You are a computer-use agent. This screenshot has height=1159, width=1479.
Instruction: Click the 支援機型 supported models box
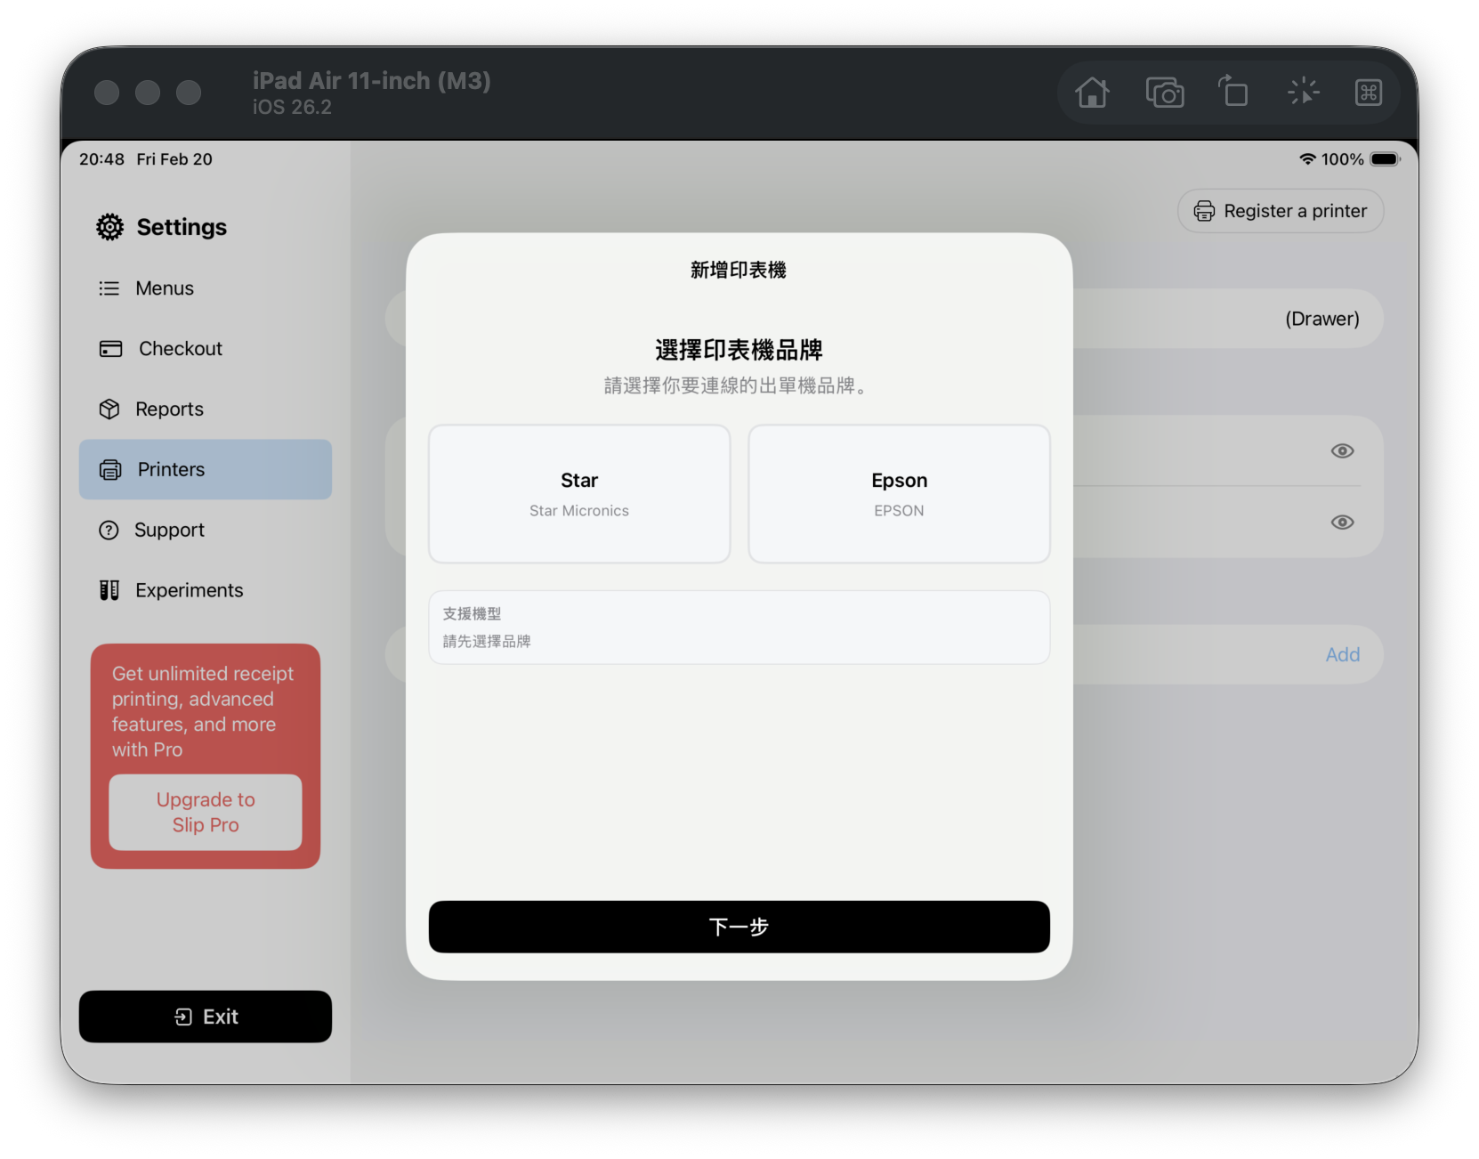click(x=739, y=628)
